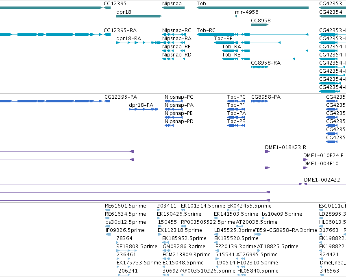The image size is (346, 277).
Task: Select the Nipsnap-PB coding sequence
Action: click(x=174, y=117)
